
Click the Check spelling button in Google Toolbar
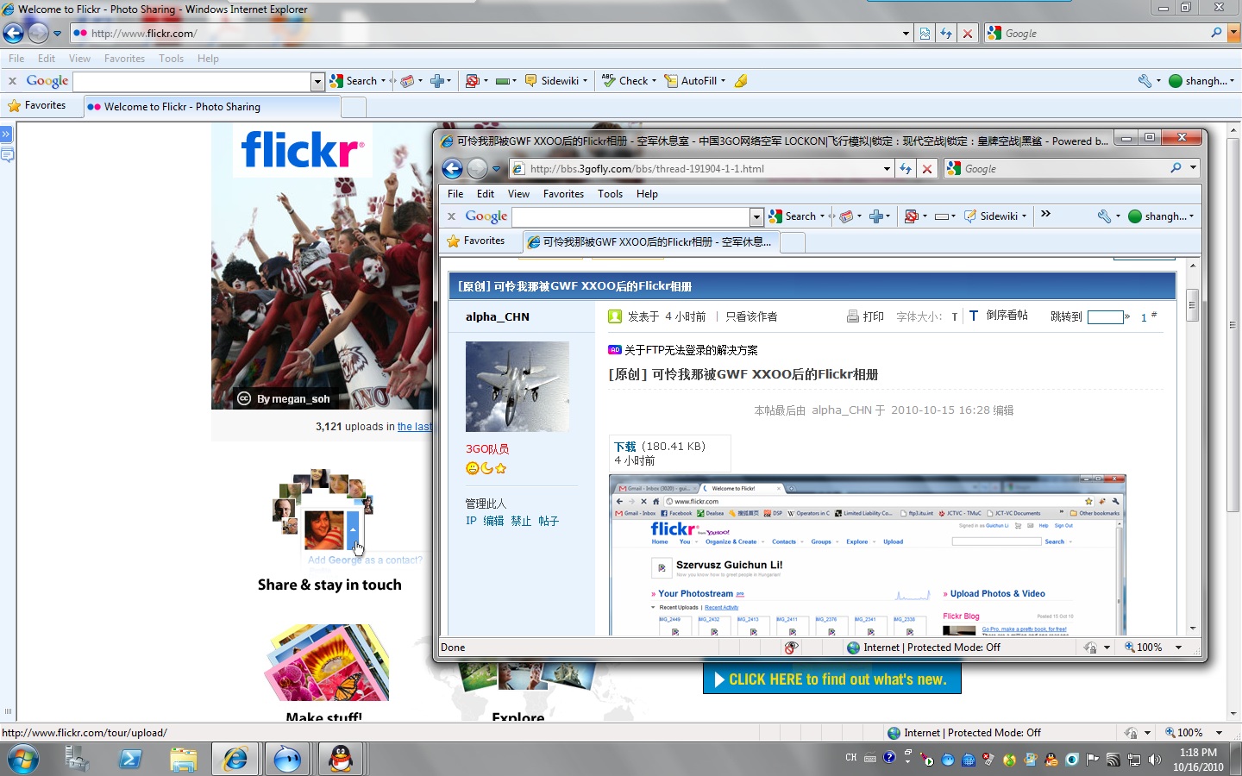629,81
